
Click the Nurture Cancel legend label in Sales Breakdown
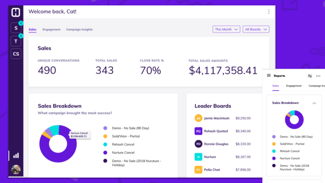[123, 153]
